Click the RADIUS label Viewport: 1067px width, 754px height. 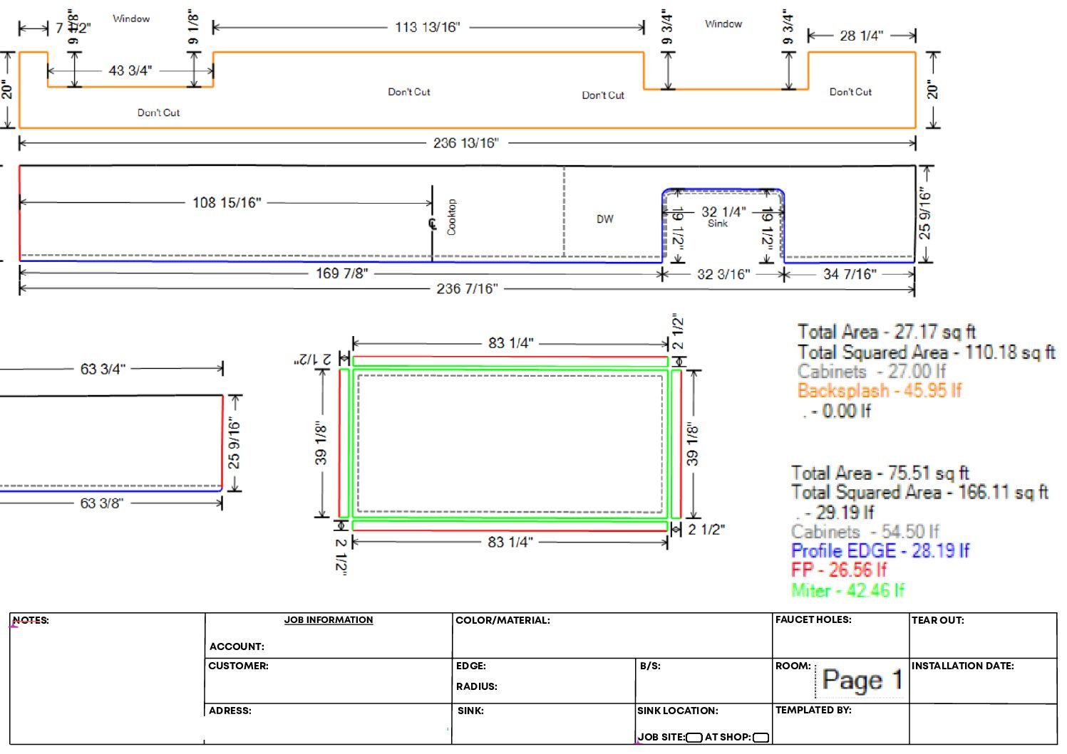coord(477,686)
